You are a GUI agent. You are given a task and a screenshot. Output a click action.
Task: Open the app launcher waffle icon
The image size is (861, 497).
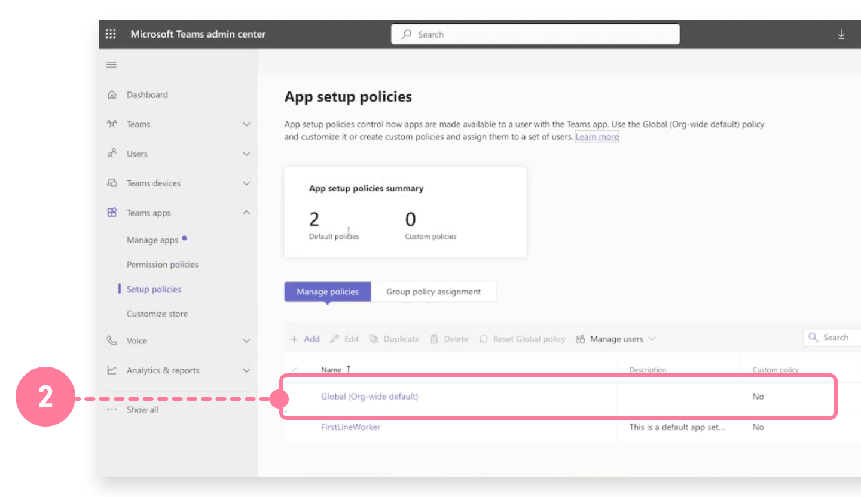click(x=111, y=34)
